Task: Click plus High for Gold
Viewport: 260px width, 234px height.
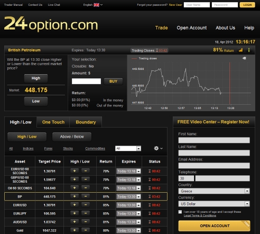Action: coord(75,230)
